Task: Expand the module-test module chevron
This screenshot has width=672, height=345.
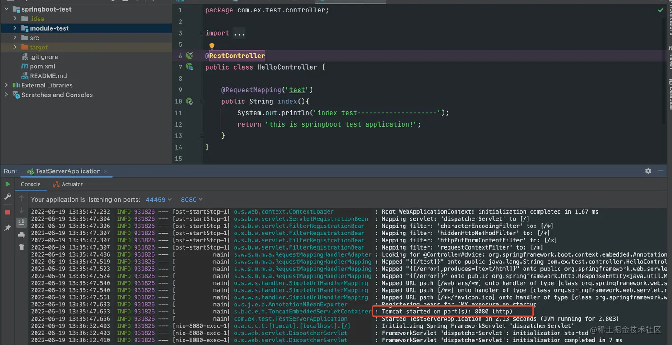Action: click(x=15, y=28)
